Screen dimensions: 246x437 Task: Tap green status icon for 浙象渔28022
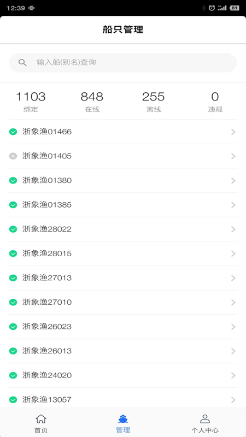13,229
